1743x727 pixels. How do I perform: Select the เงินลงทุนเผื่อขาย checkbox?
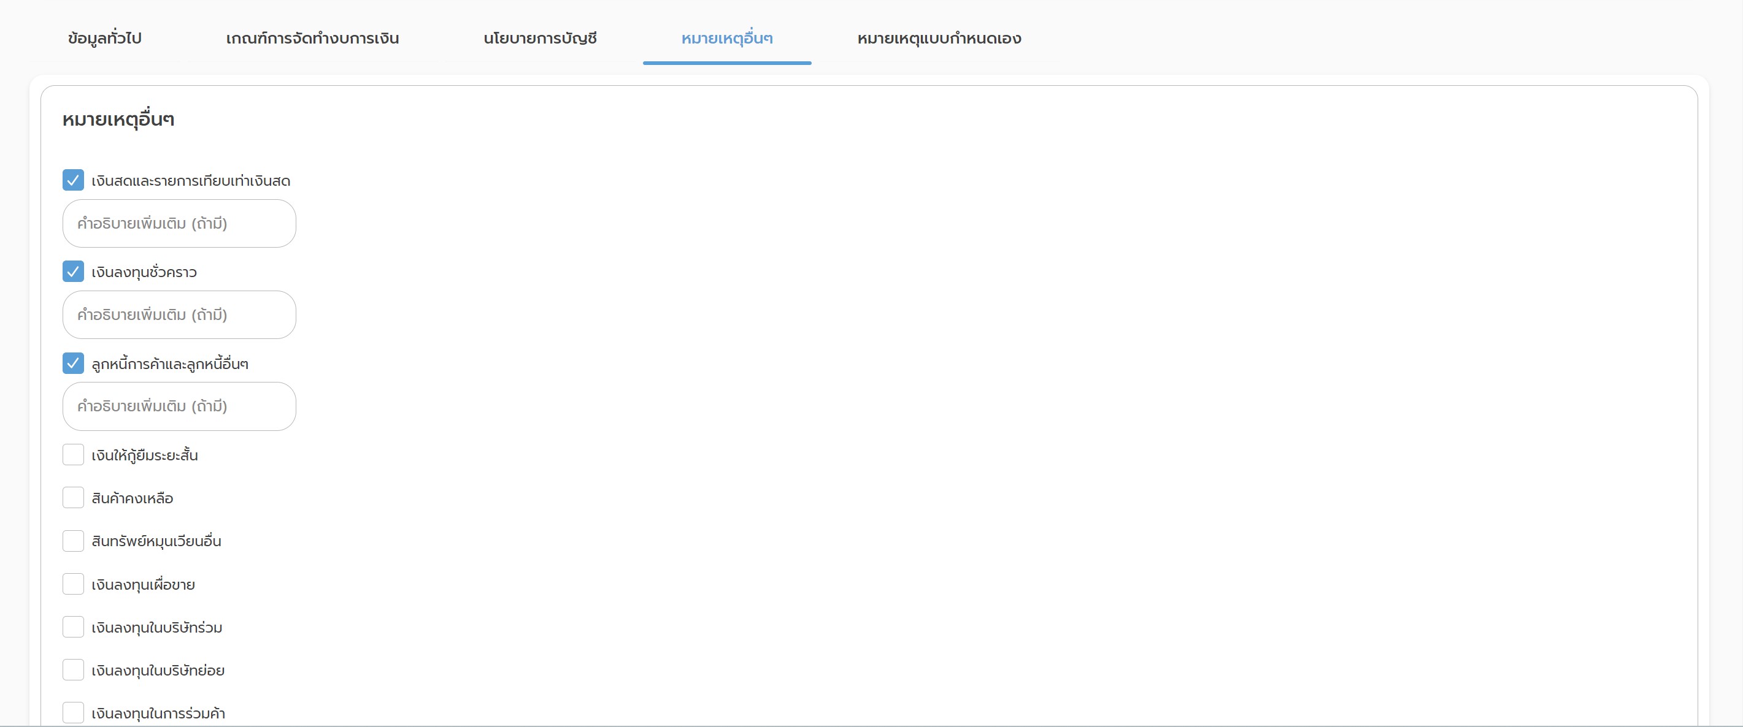73,584
